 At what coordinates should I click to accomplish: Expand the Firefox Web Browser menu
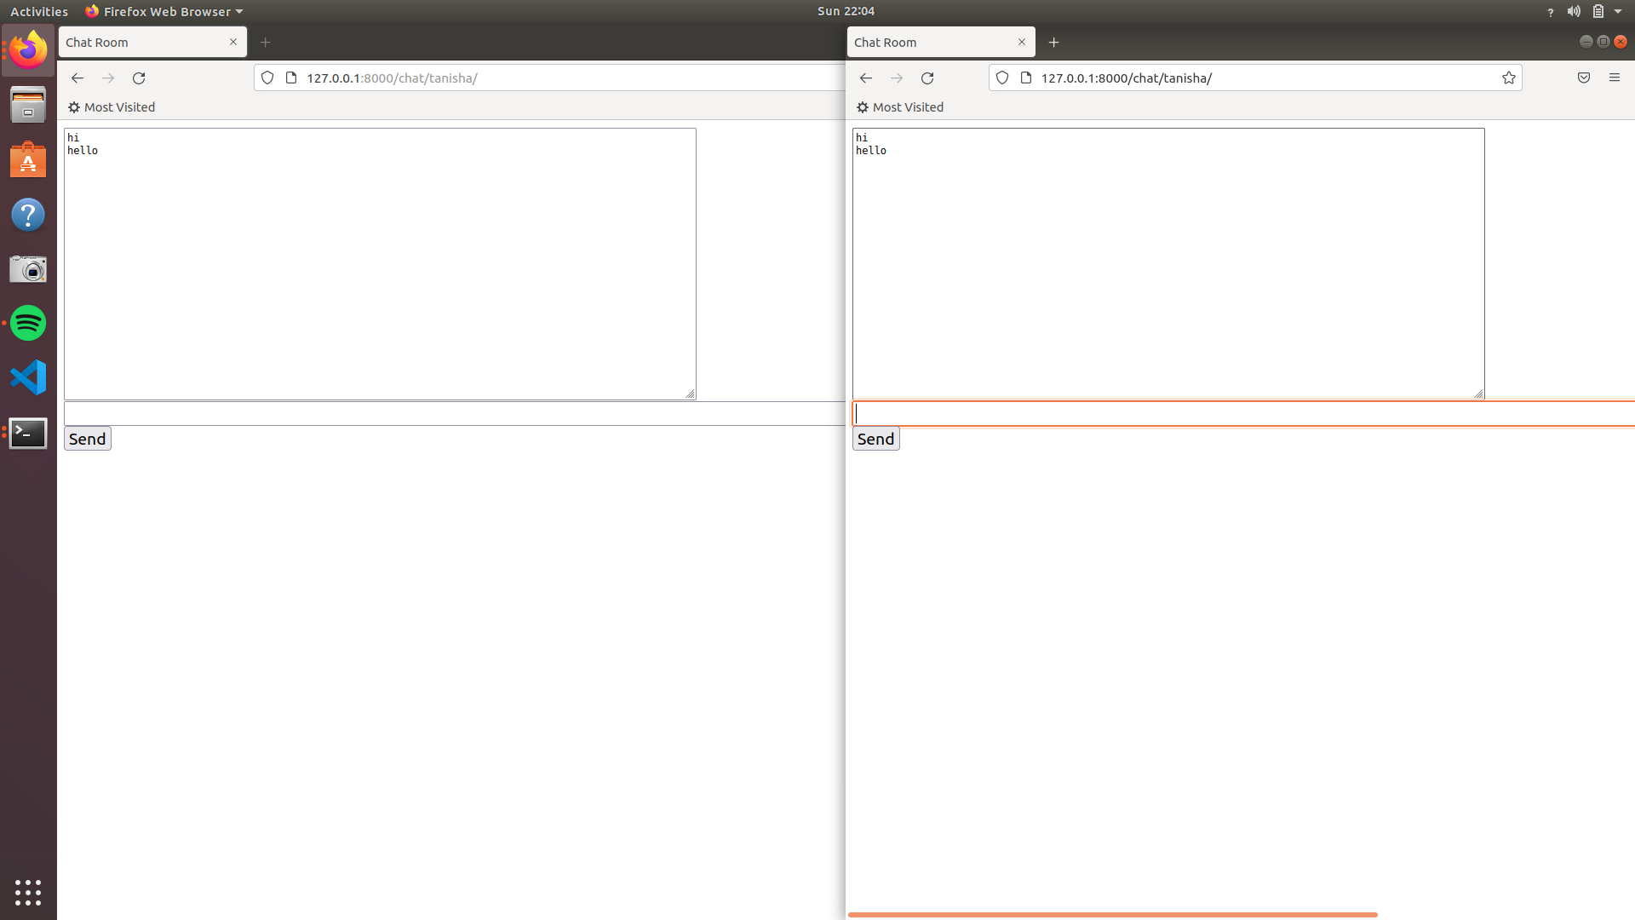click(163, 11)
